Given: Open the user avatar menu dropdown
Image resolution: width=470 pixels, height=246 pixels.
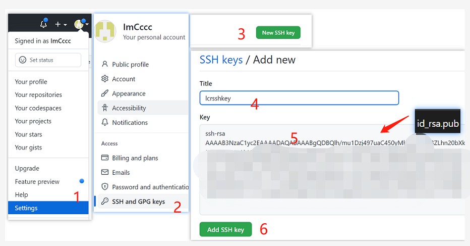Looking at the screenshot, I should point(81,24).
